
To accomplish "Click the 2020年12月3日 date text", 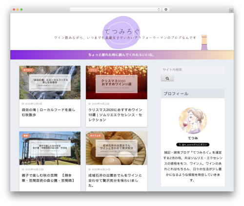I will [34, 104].
